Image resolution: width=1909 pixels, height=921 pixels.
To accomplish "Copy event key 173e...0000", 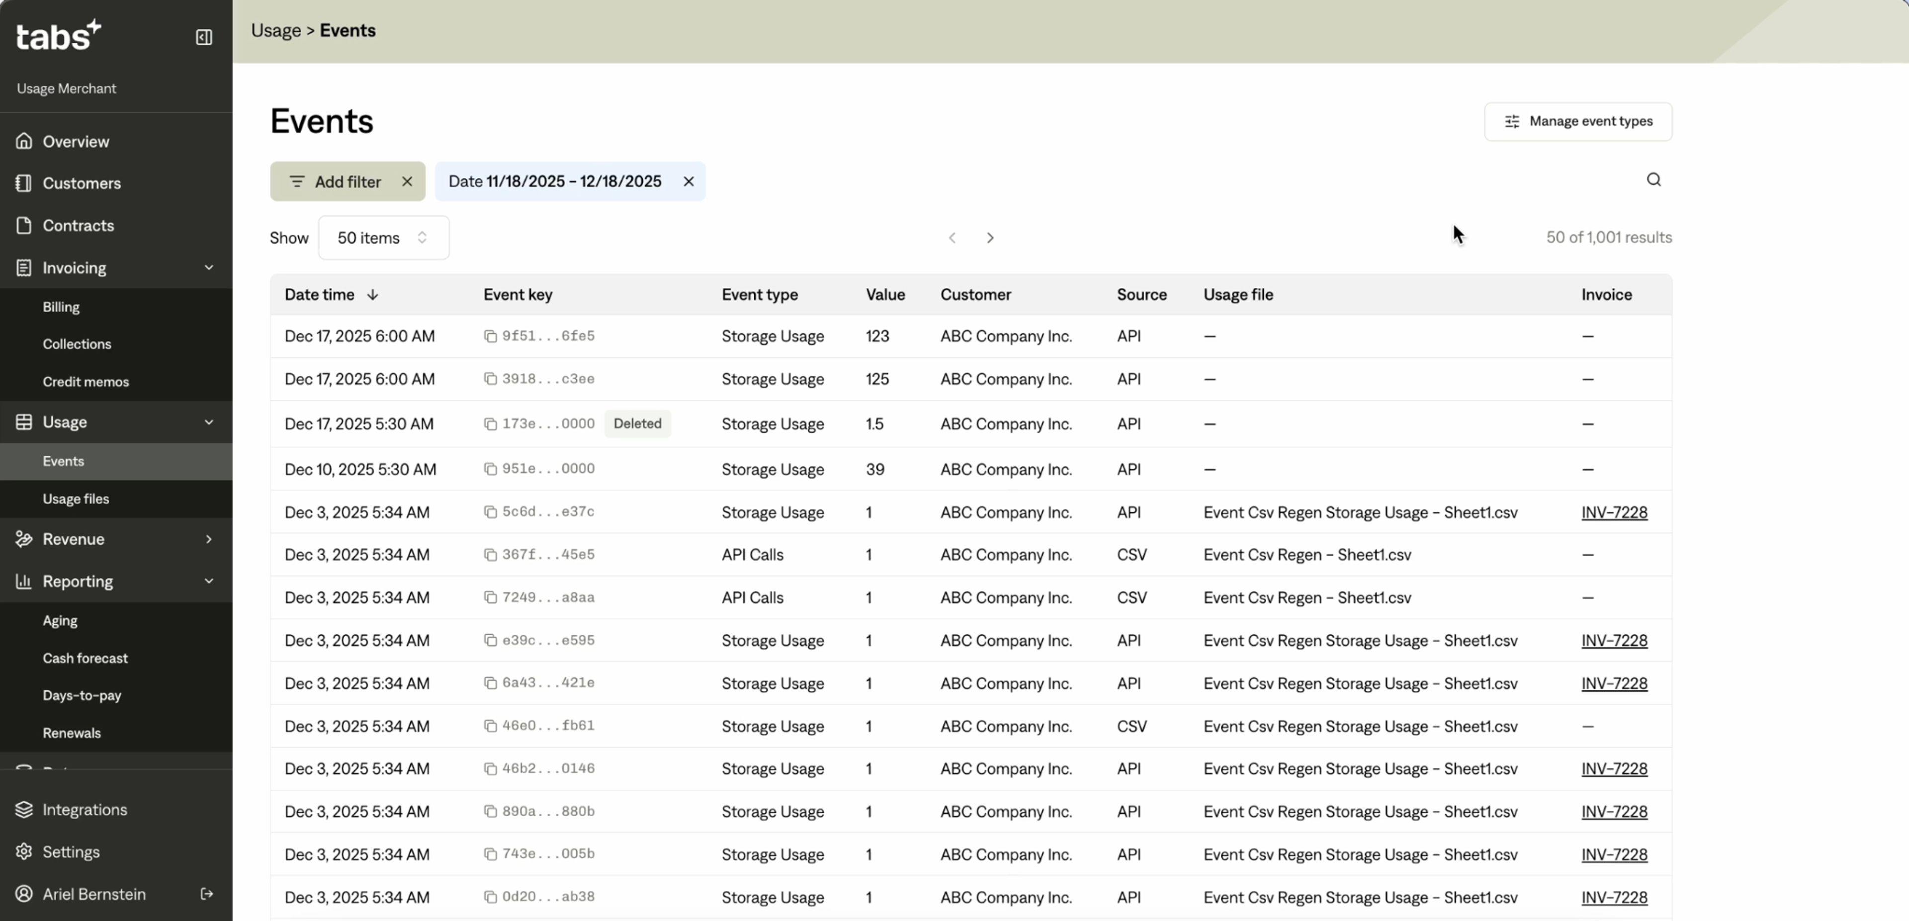I will pos(490,424).
